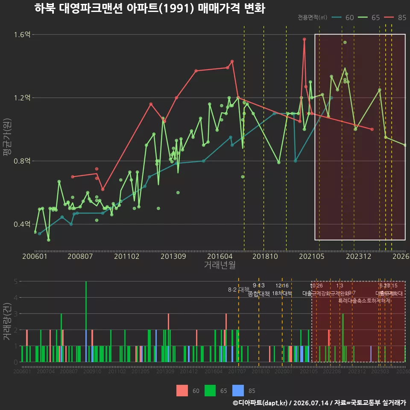Toggle the green 65 line in top legend
The width and height of the screenshot is (410, 410).
pyautogui.click(x=369, y=18)
